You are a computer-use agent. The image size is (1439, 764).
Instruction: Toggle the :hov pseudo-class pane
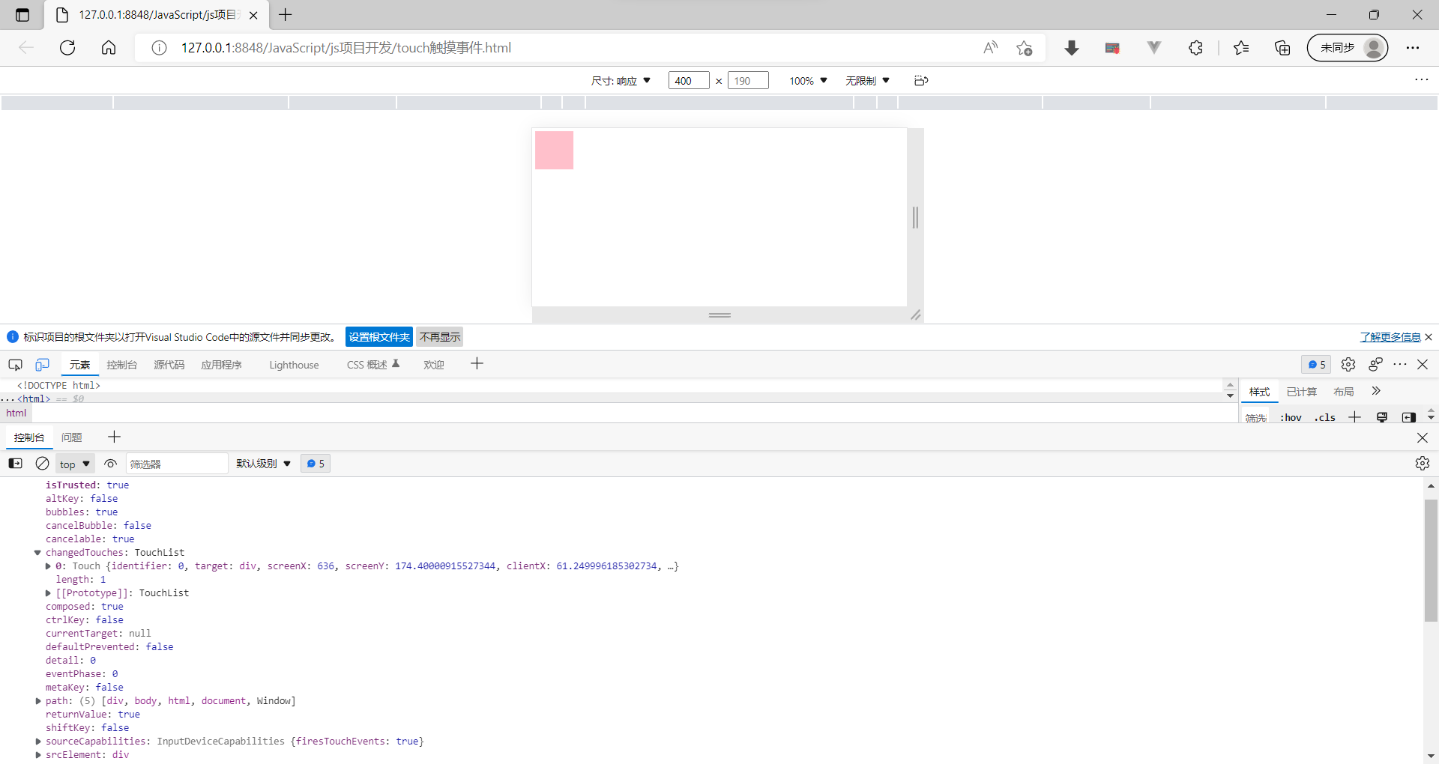point(1291,417)
